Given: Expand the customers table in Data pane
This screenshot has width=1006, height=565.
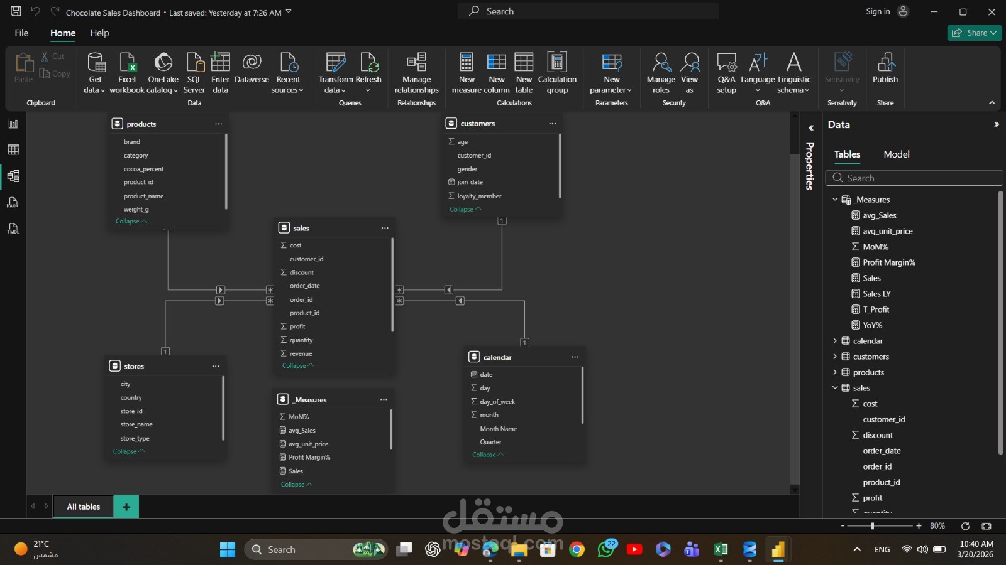Looking at the screenshot, I should coord(835,357).
